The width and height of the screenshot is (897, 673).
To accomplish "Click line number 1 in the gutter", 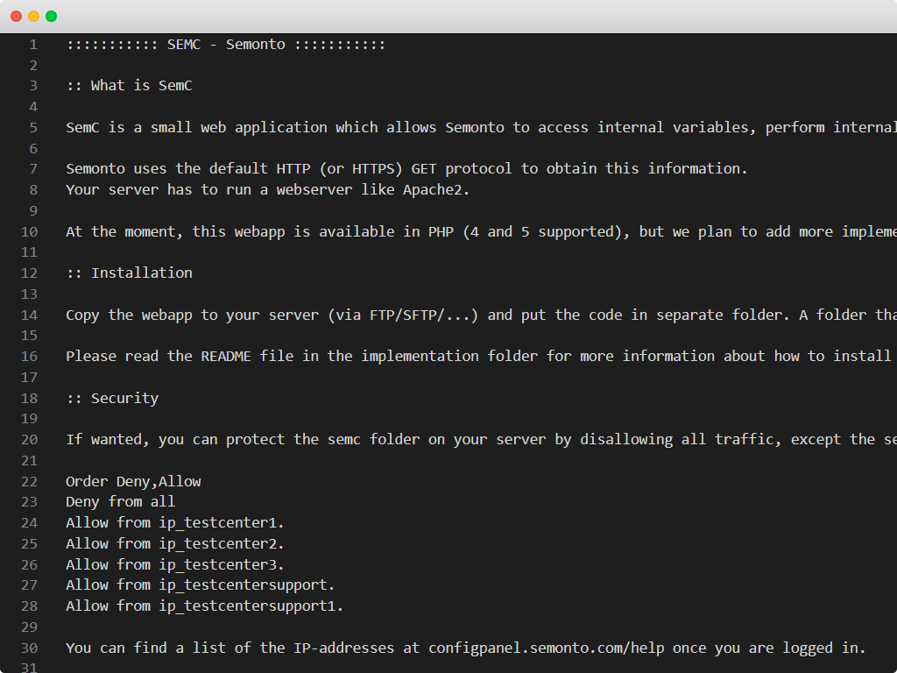I will coord(33,44).
